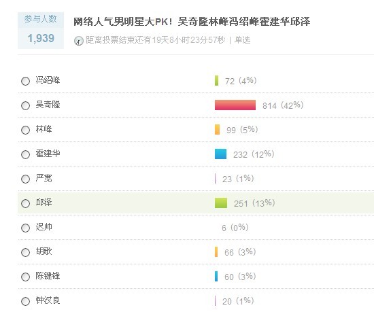374x312 pixels.
Task: Click the 1,939 participant count box
Action: click(41, 31)
